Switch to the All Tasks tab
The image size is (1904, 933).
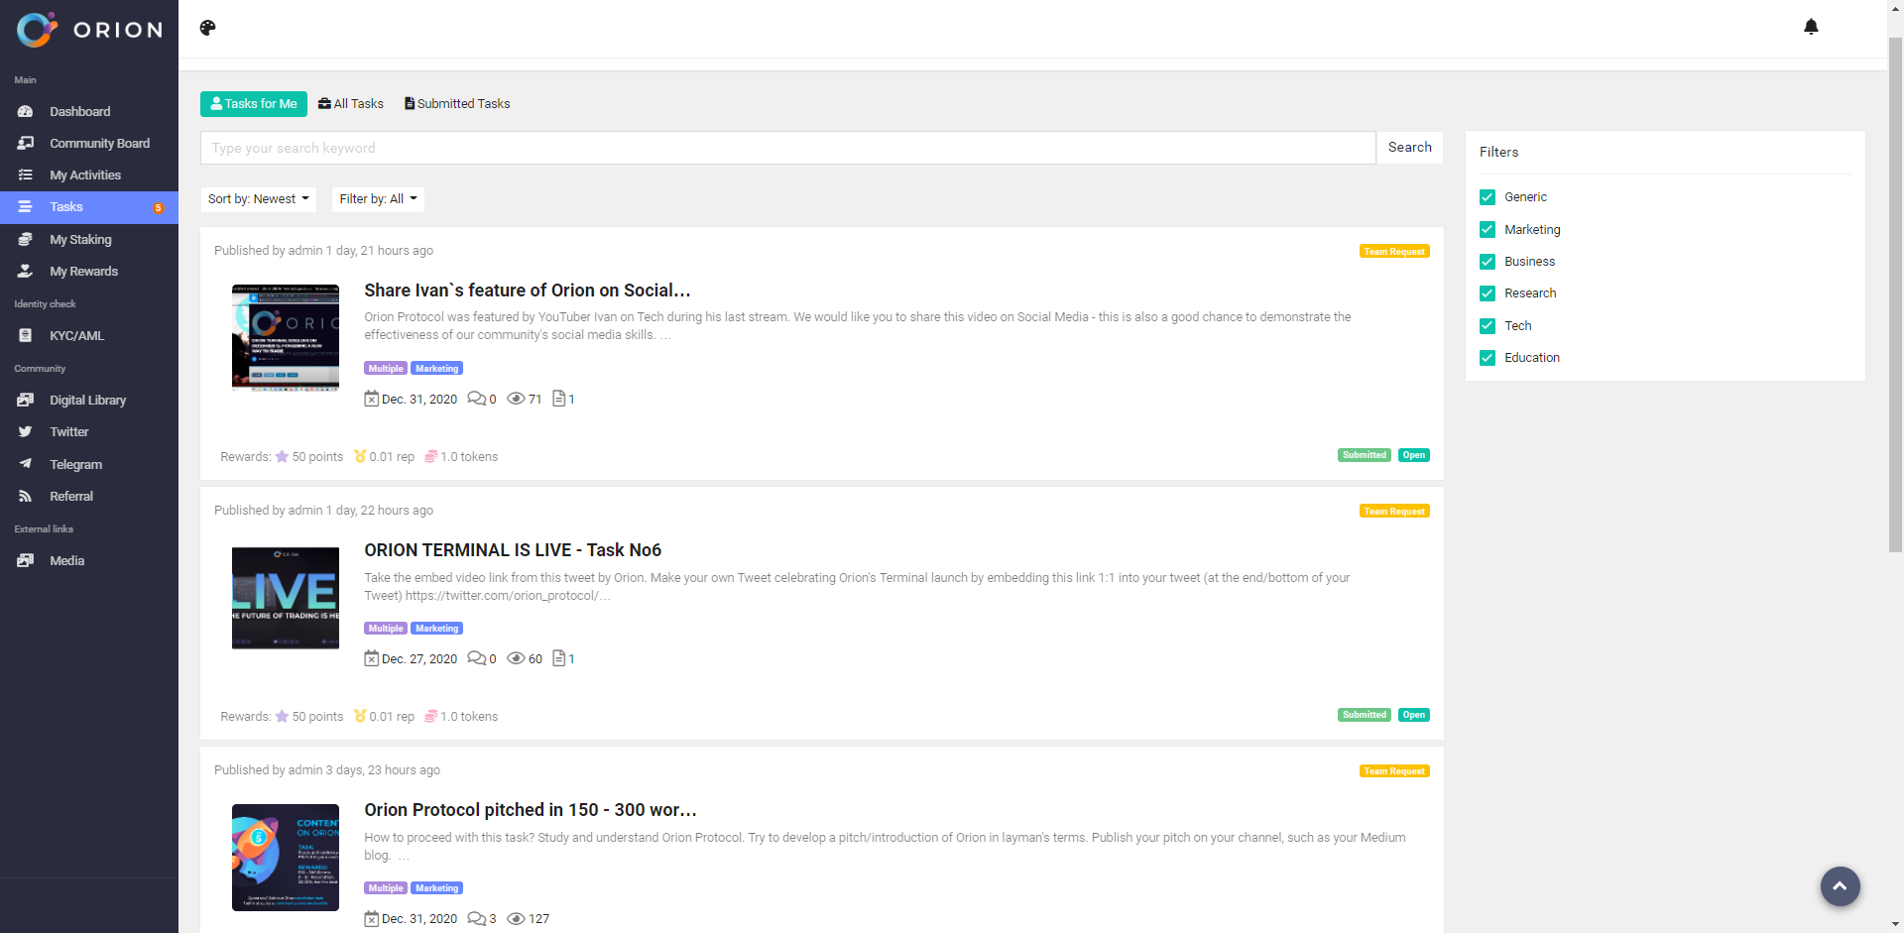click(x=351, y=104)
